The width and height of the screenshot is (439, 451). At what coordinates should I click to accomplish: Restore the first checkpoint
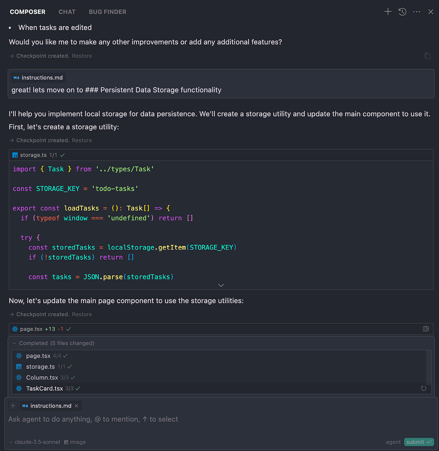pos(82,56)
